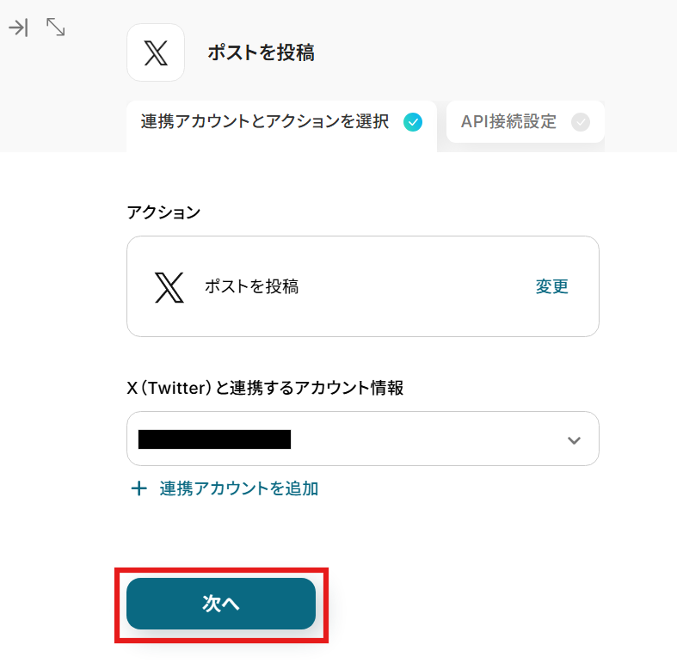Click the collapse side panel arrow icon
This screenshot has width=677, height=663.
[x=18, y=28]
